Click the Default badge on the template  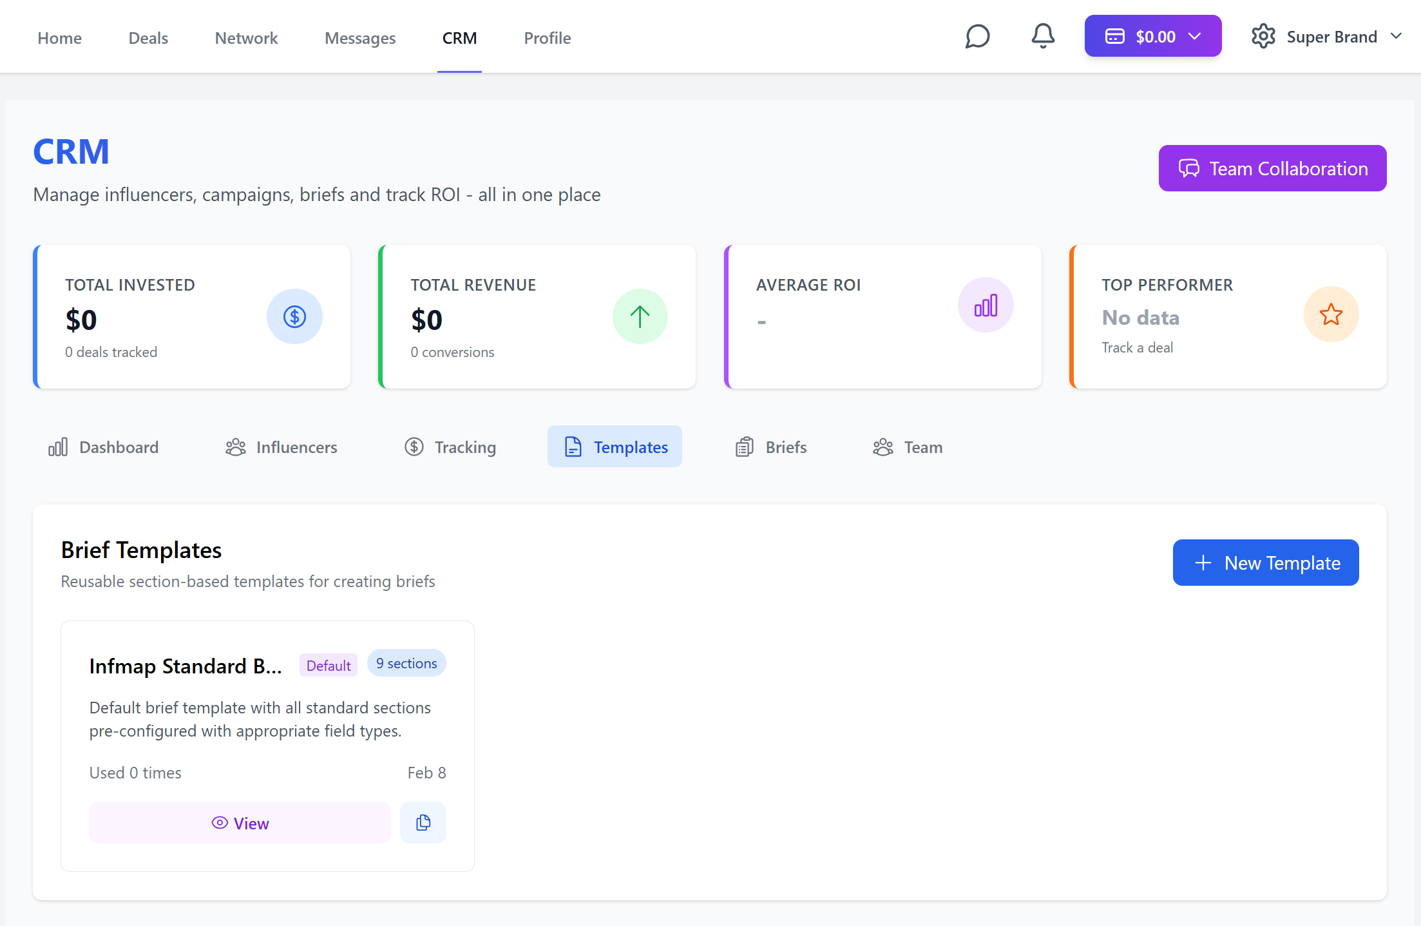tap(329, 666)
